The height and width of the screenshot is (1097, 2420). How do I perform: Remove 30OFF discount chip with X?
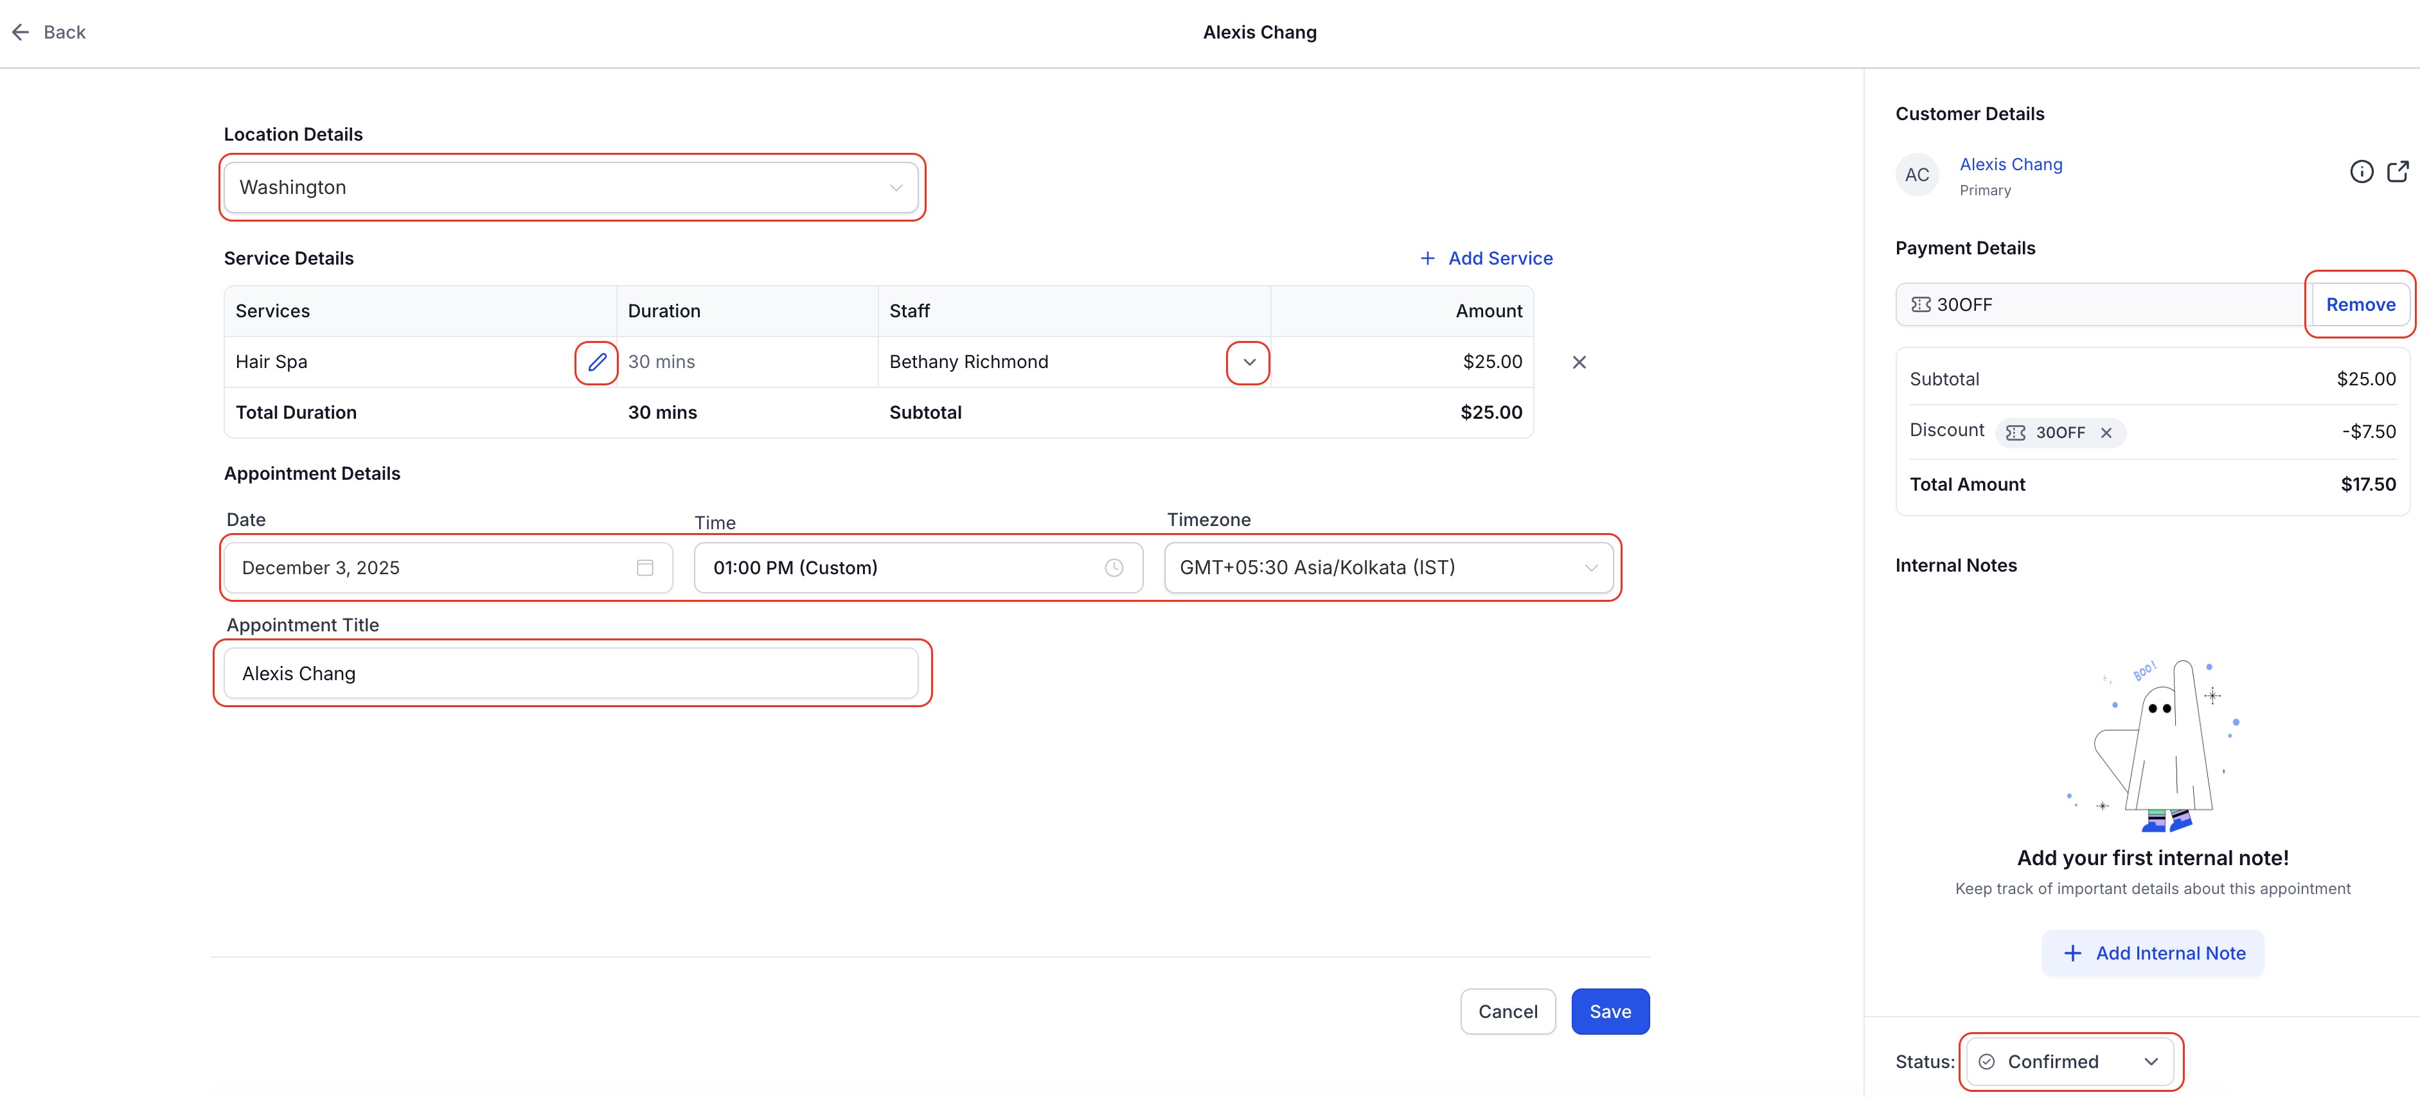pos(2106,433)
